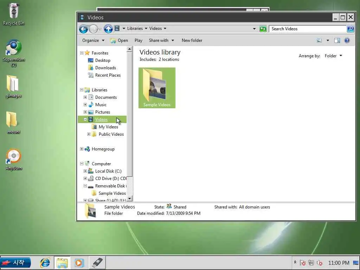Collapse the Favorites tree node
The image size is (360, 270).
click(82, 53)
